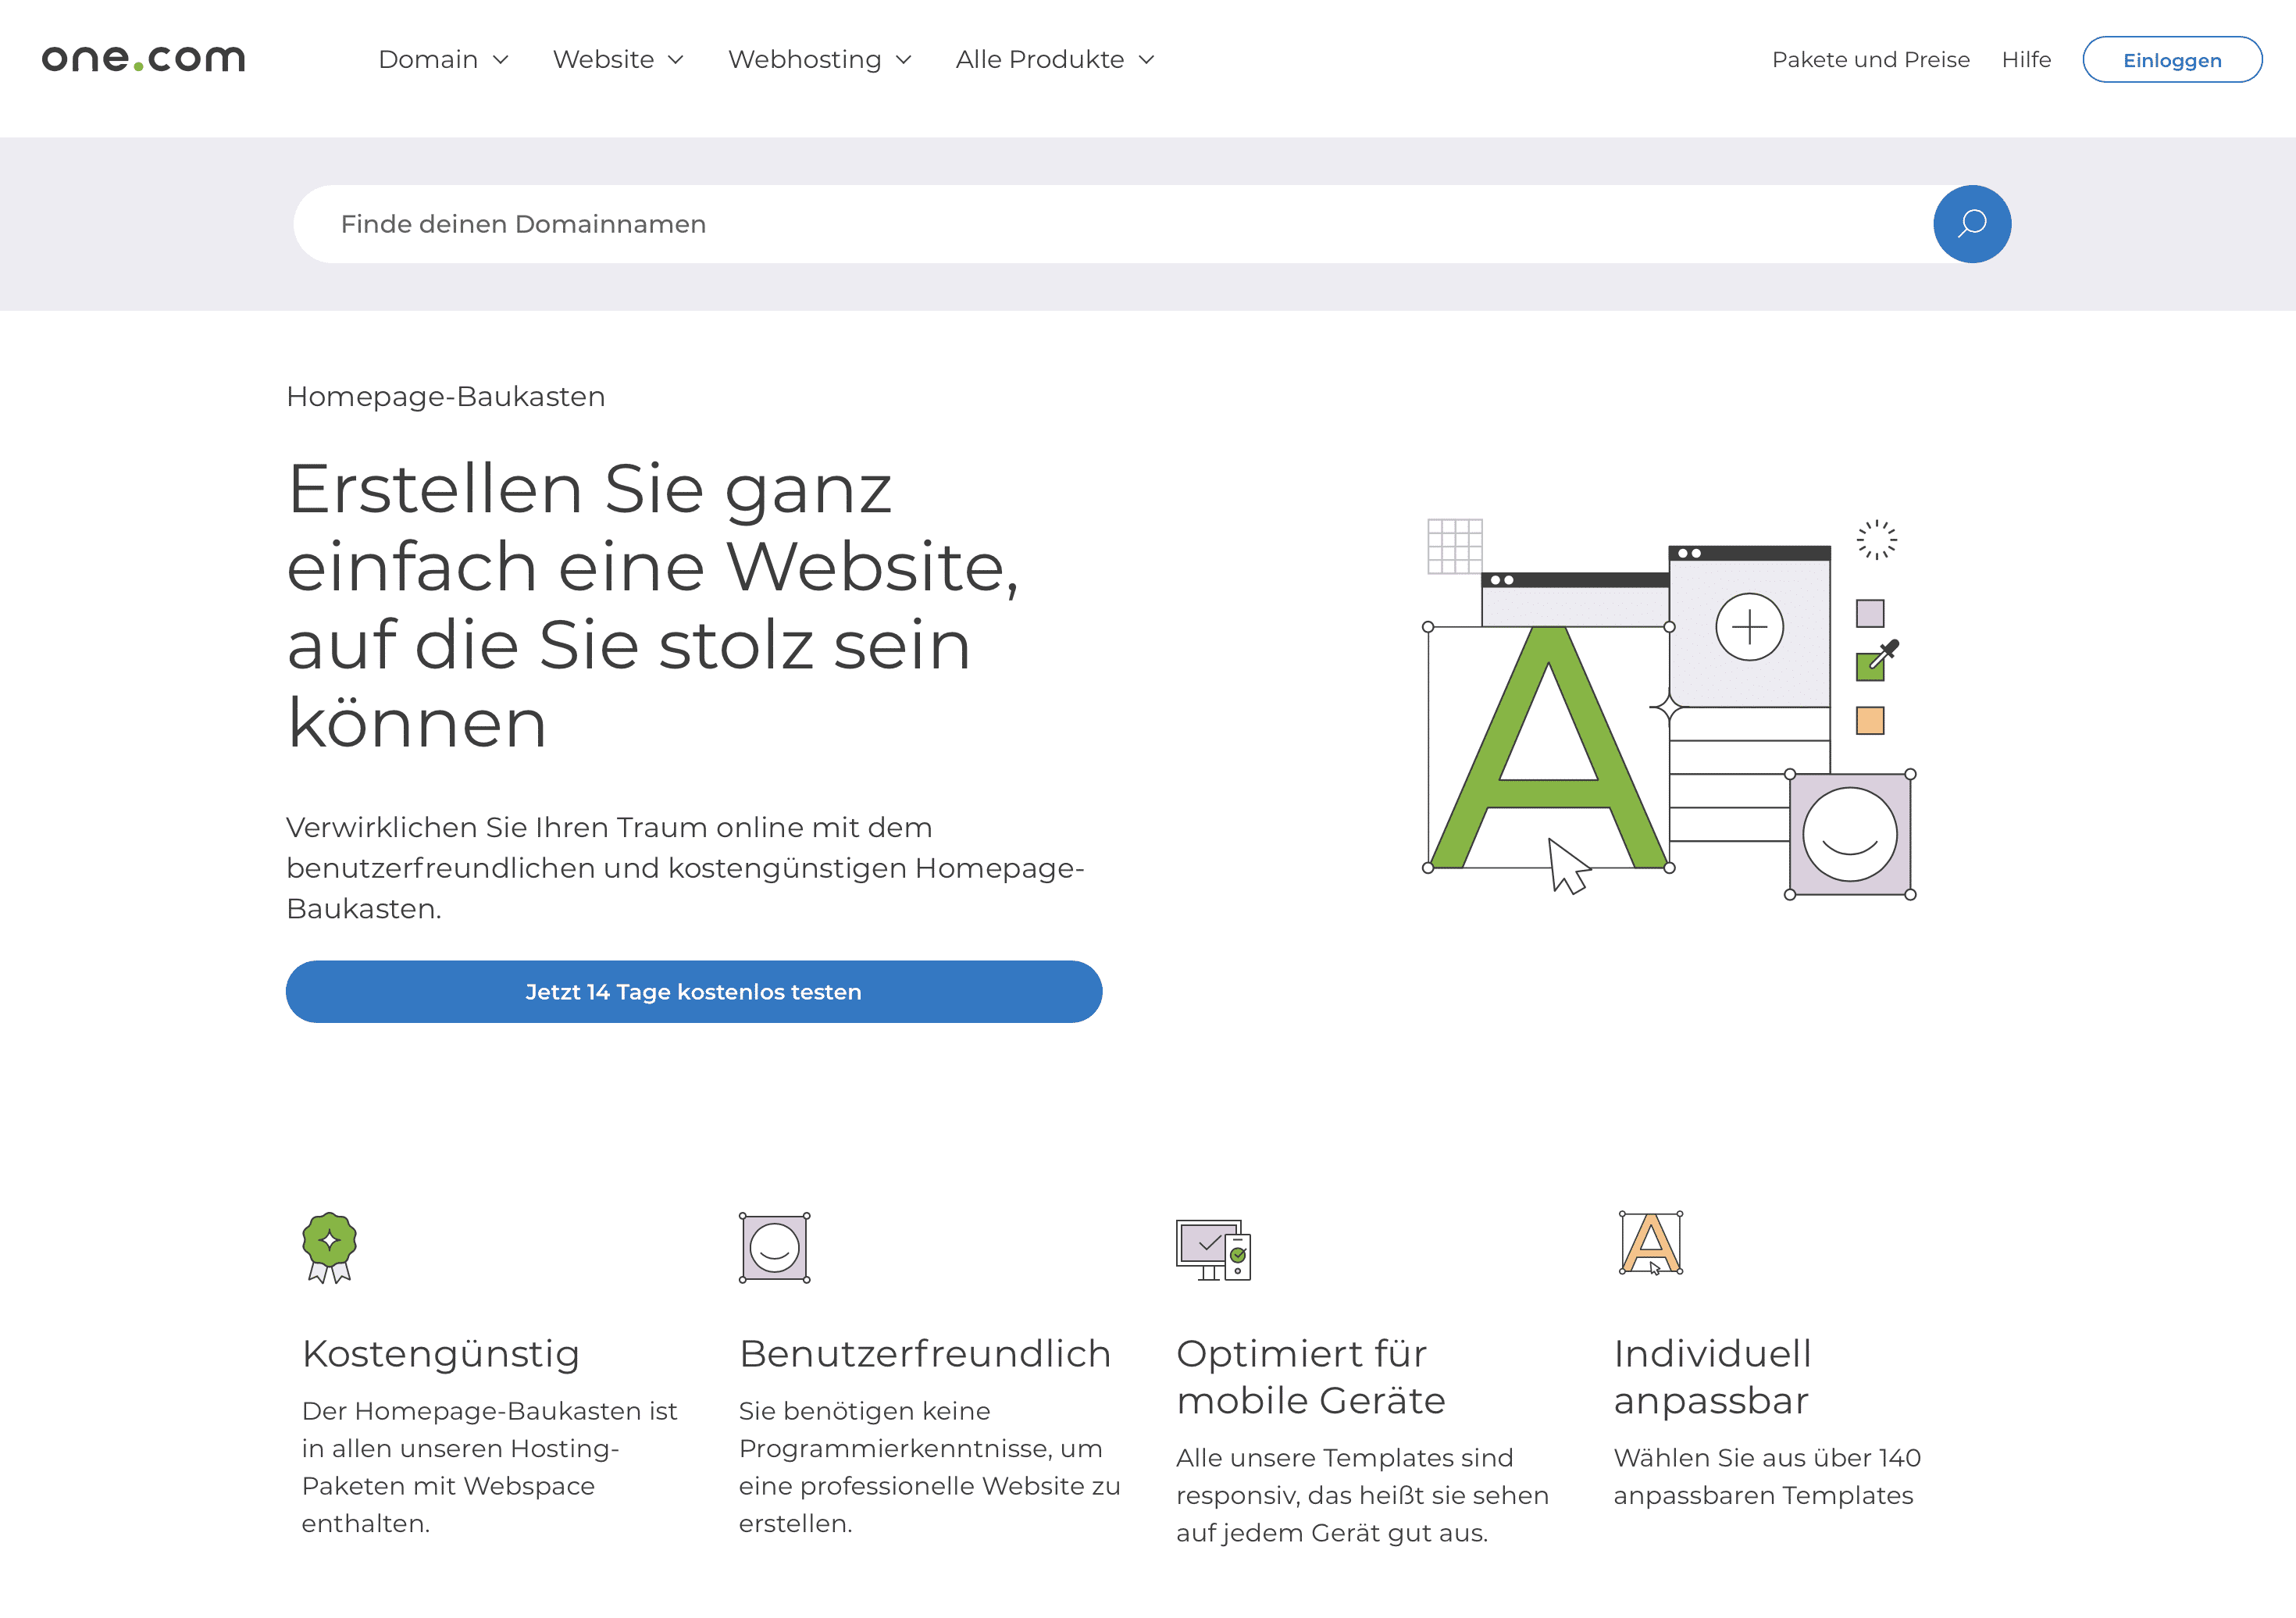
Task: Click text Sie benötigen keine Programmierkenntnisse
Action: coord(929,1466)
